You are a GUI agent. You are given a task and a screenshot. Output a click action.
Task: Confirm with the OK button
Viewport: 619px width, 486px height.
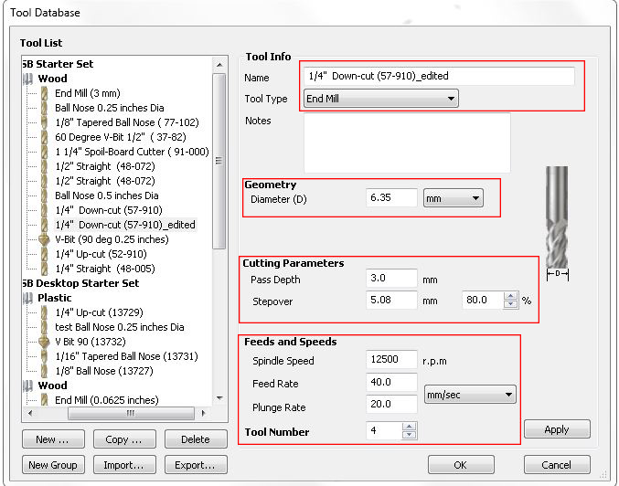point(461,465)
